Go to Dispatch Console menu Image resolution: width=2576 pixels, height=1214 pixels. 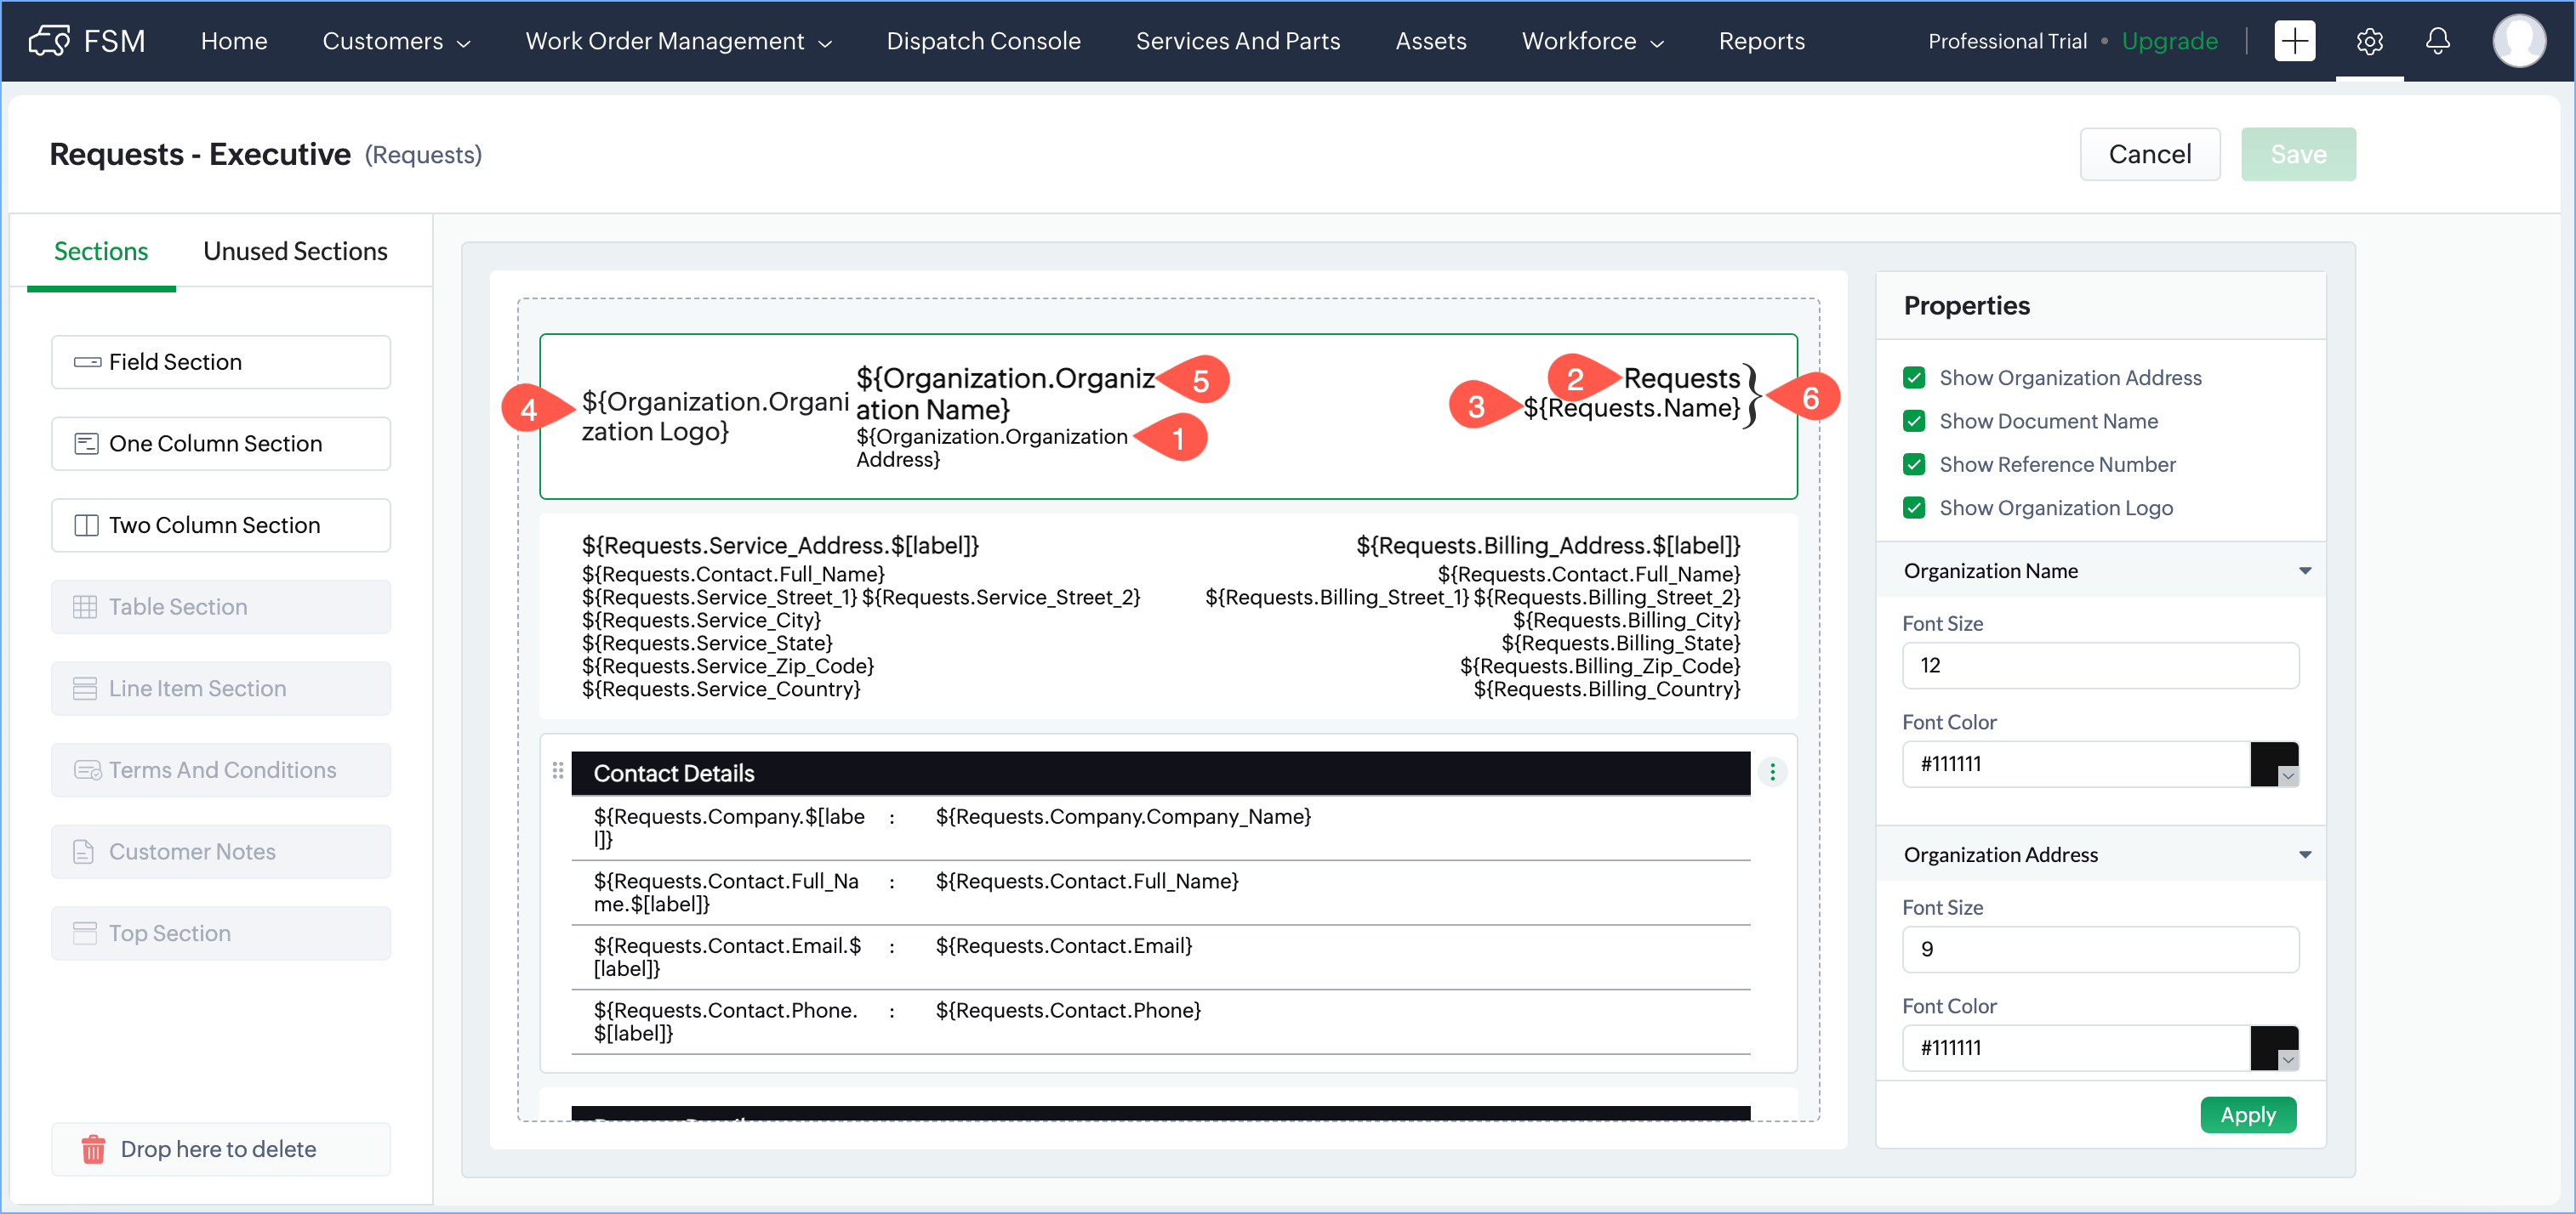982,41
